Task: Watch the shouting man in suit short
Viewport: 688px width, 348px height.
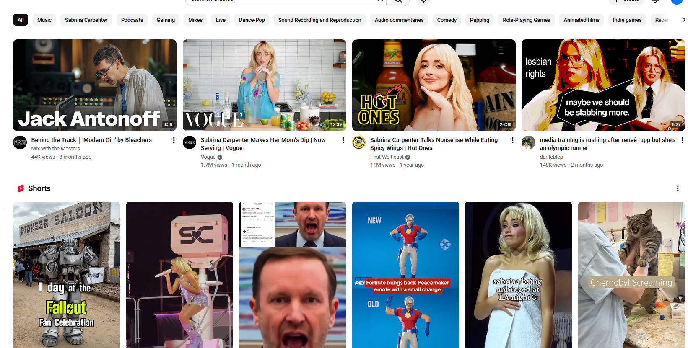Action: [292, 275]
